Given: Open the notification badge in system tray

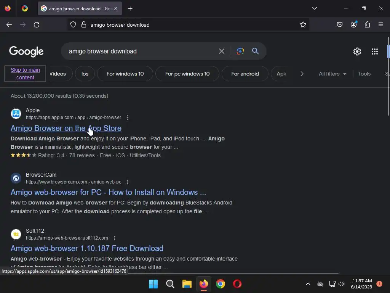Looking at the screenshot, I should [x=379, y=283].
